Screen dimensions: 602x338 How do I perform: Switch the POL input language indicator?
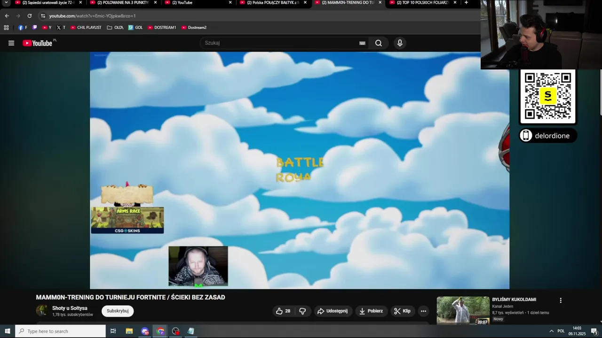tap(561, 331)
